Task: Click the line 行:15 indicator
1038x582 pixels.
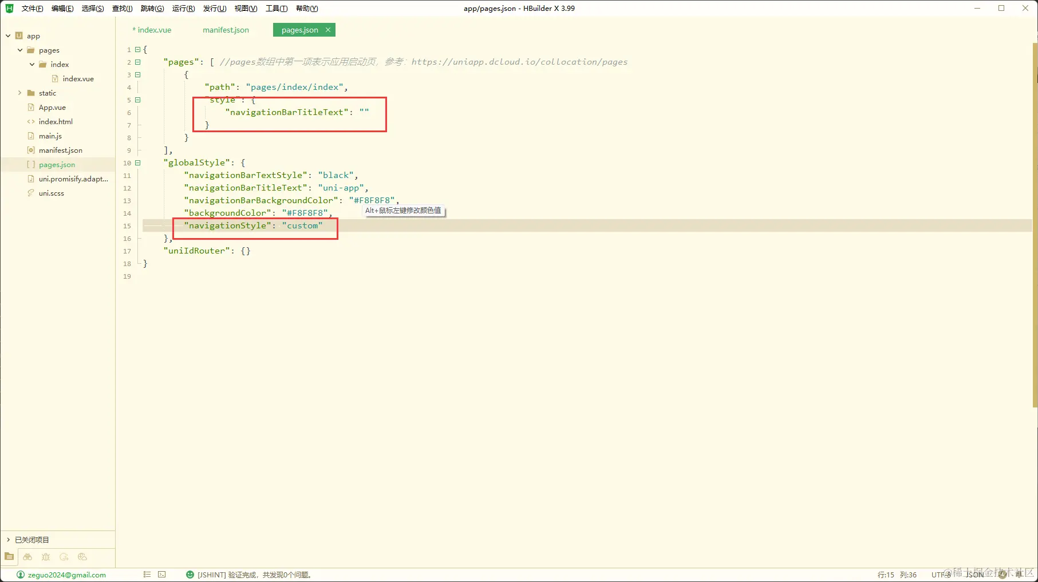Action: pos(886,575)
